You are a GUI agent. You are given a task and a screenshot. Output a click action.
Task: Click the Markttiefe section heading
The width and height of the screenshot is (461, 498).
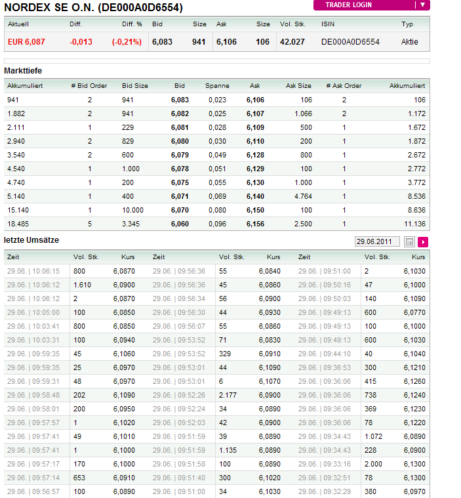(x=23, y=71)
